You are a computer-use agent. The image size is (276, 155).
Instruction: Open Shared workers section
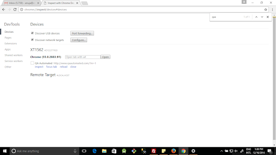pyautogui.click(x=13, y=55)
